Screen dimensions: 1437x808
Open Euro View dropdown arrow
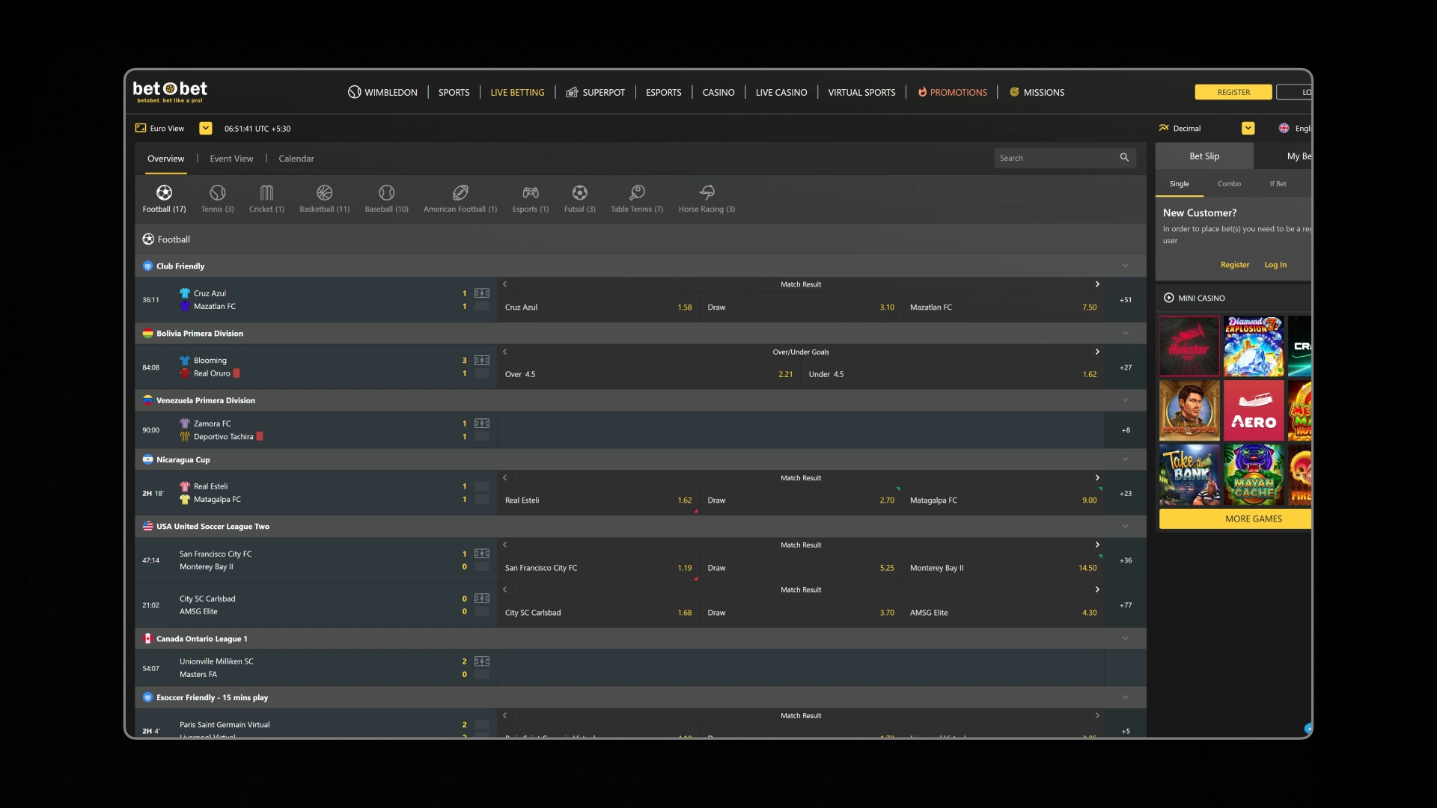pos(206,128)
